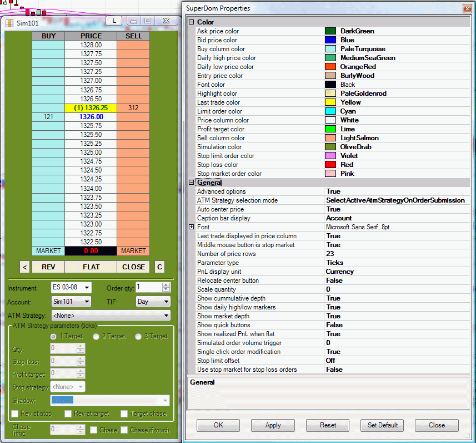476x443 pixels.
Task: Enable the Target chase checkbox
Action: point(124,414)
